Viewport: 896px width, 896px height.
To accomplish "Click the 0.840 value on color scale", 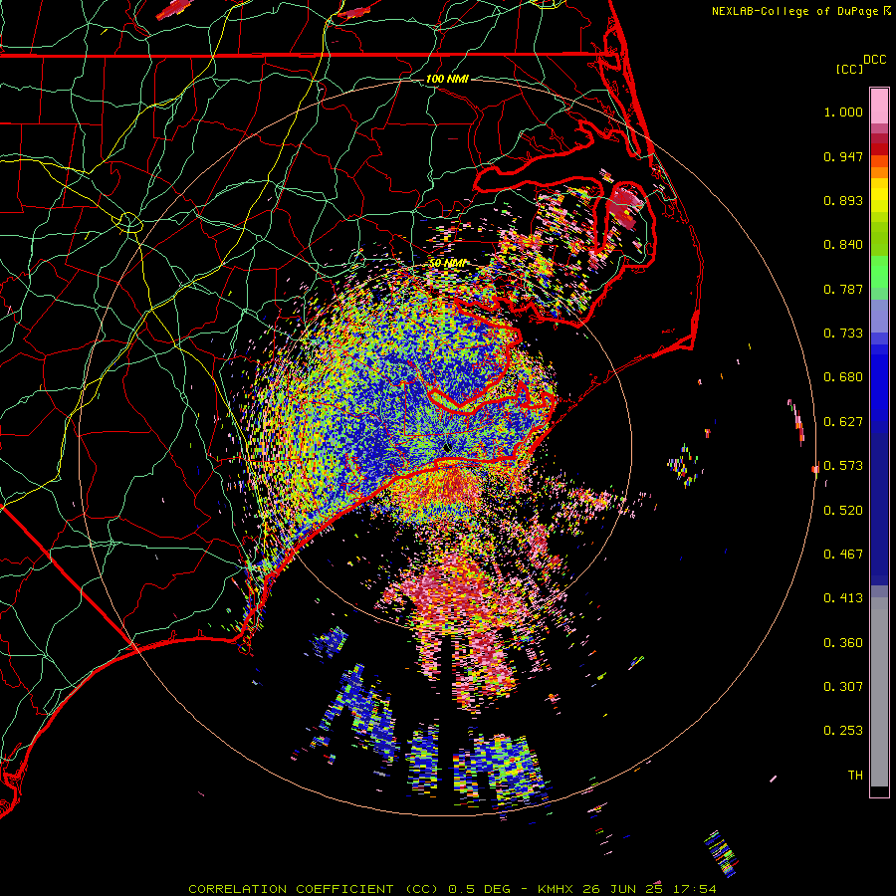I will (843, 245).
